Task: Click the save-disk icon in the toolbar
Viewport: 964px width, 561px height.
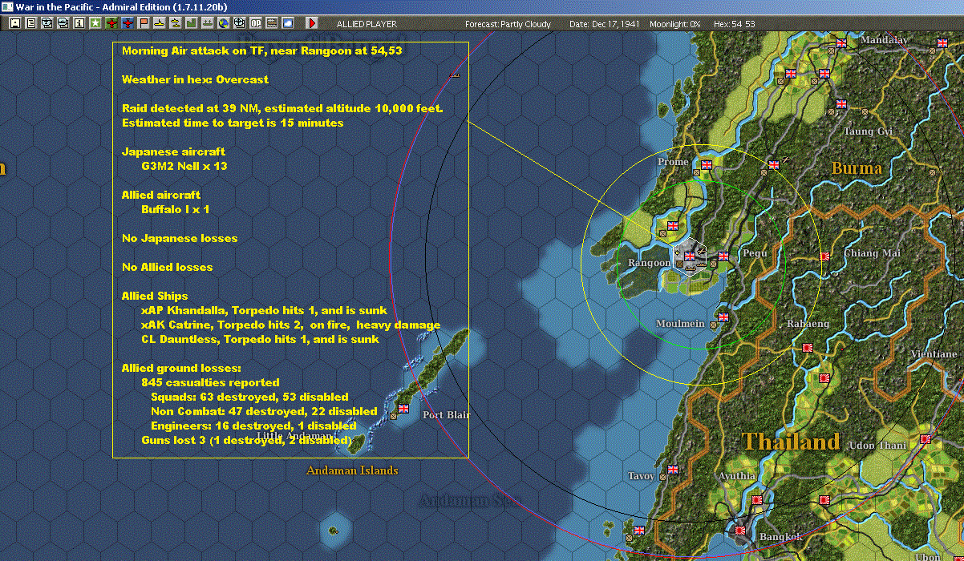Action: point(15,23)
